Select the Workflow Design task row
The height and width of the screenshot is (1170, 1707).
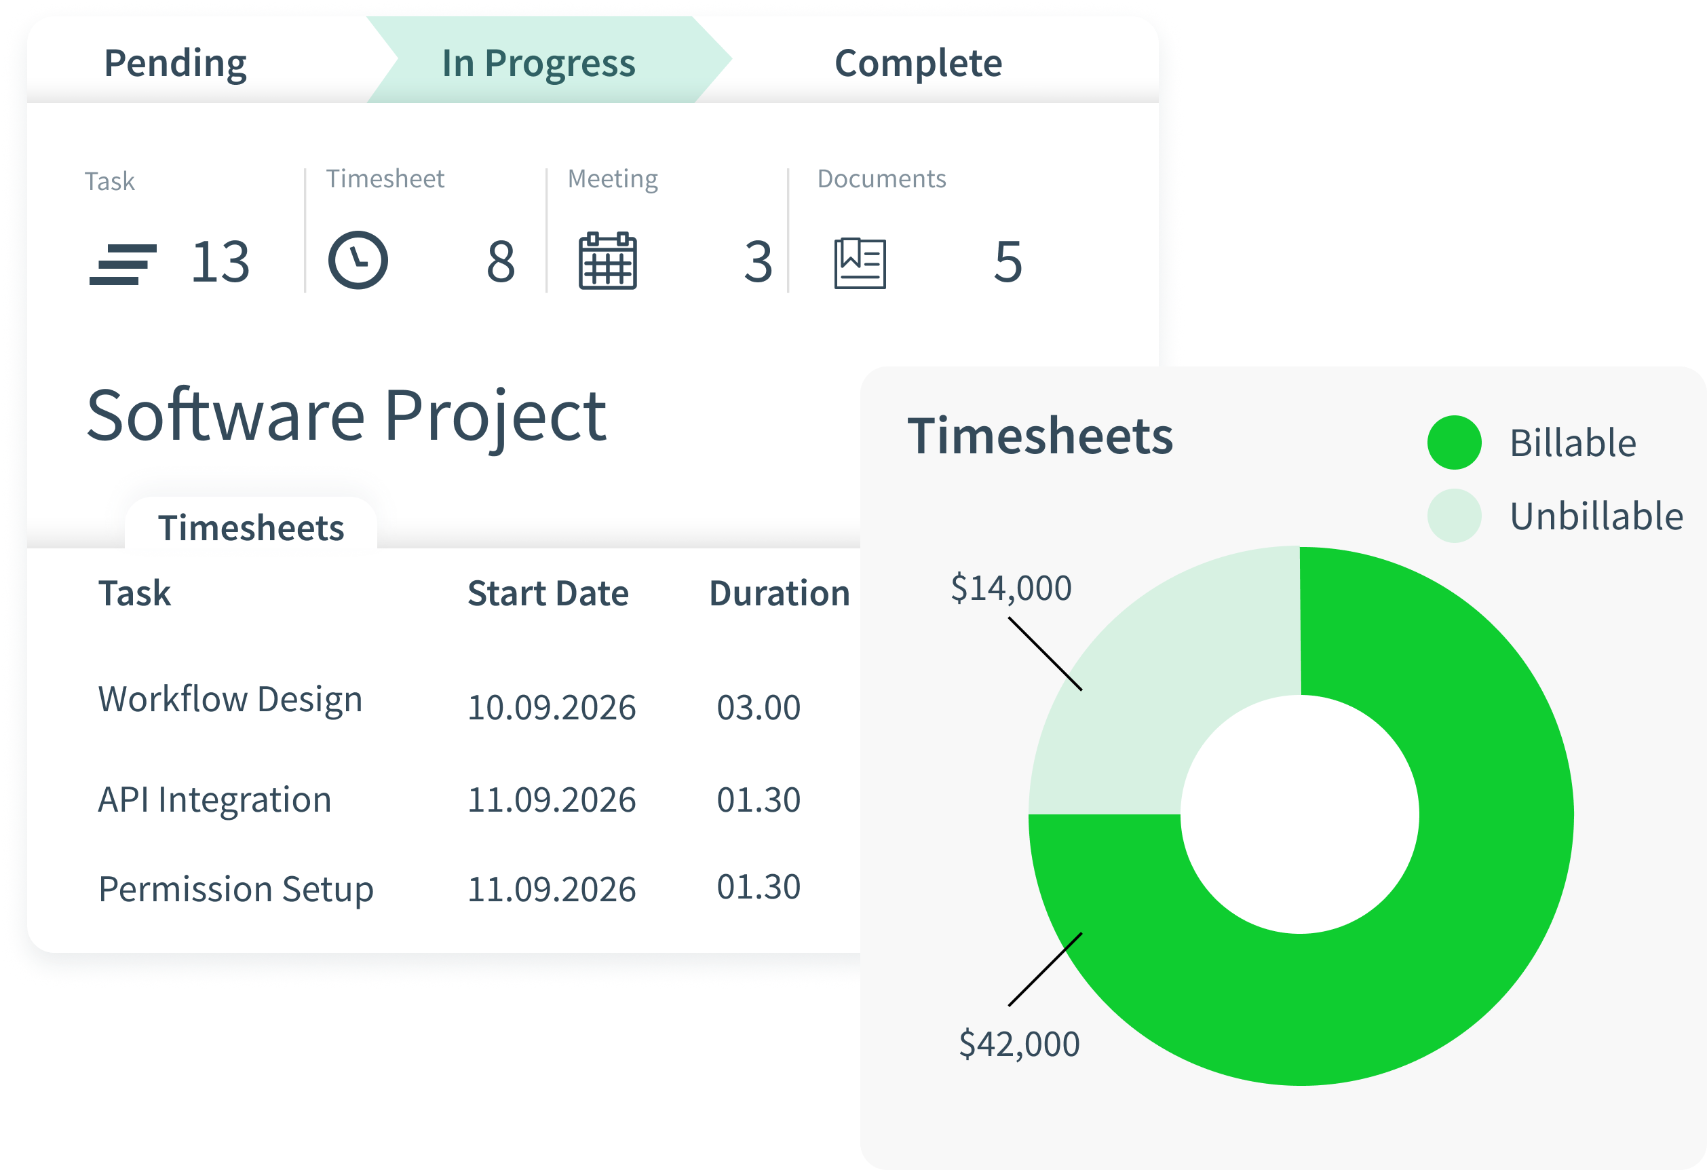231,700
